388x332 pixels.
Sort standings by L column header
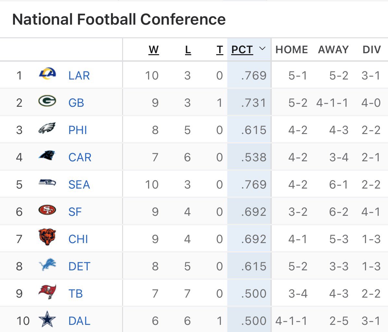188,50
